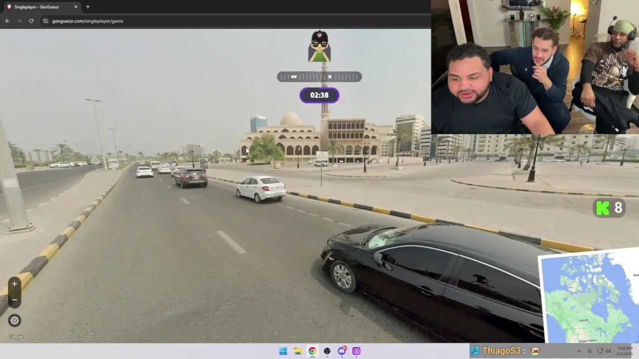Image resolution: width=639 pixels, height=359 pixels.
Task: Click the Google logo in street view
Action: coord(15,337)
